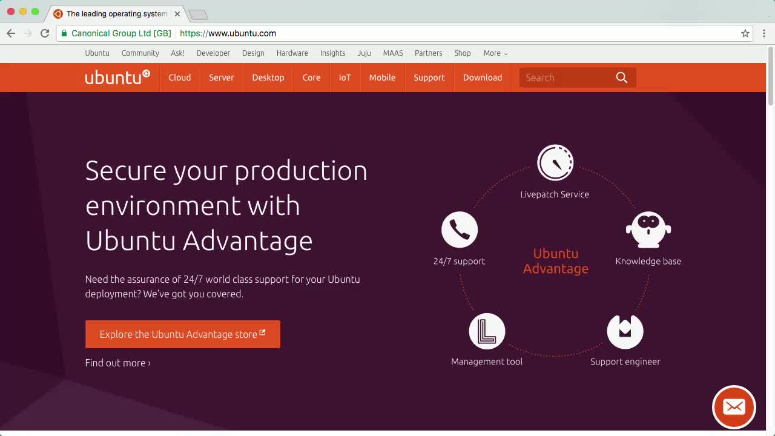Open the Core menu item

click(x=312, y=78)
